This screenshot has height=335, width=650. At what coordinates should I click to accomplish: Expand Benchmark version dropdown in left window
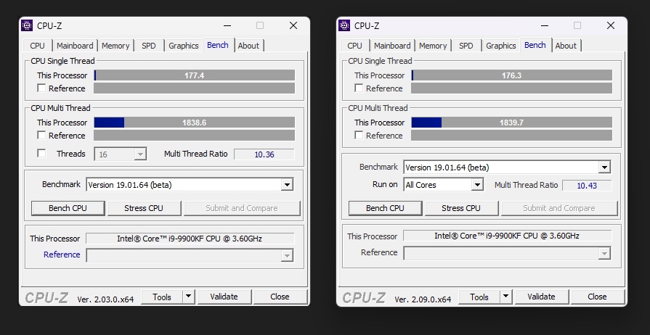click(x=287, y=185)
